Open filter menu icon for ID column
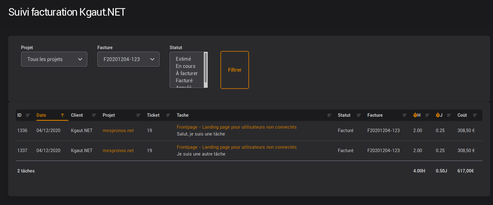 click(x=28, y=115)
